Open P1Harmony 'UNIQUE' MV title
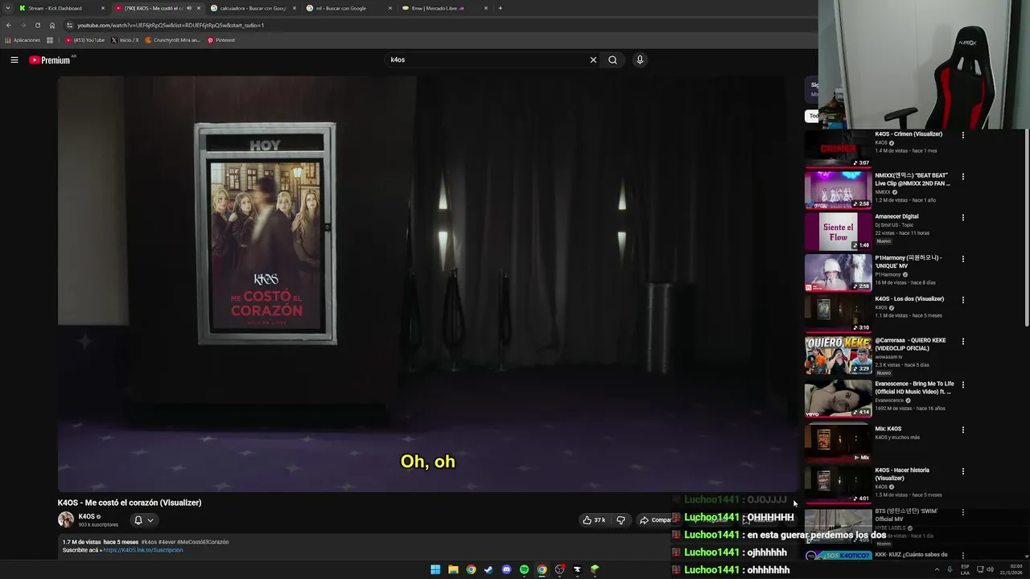This screenshot has width=1030, height=579. point(908,261)
